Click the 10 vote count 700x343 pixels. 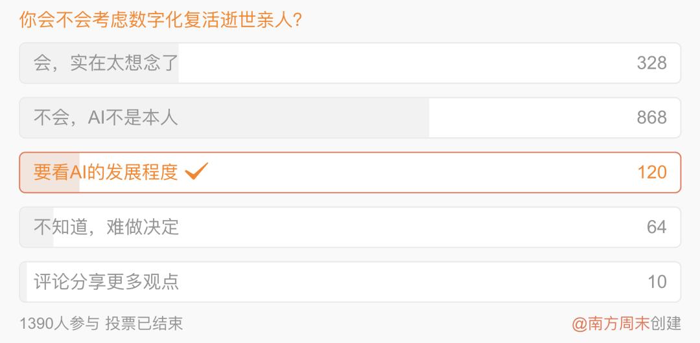tap(657, 282)
